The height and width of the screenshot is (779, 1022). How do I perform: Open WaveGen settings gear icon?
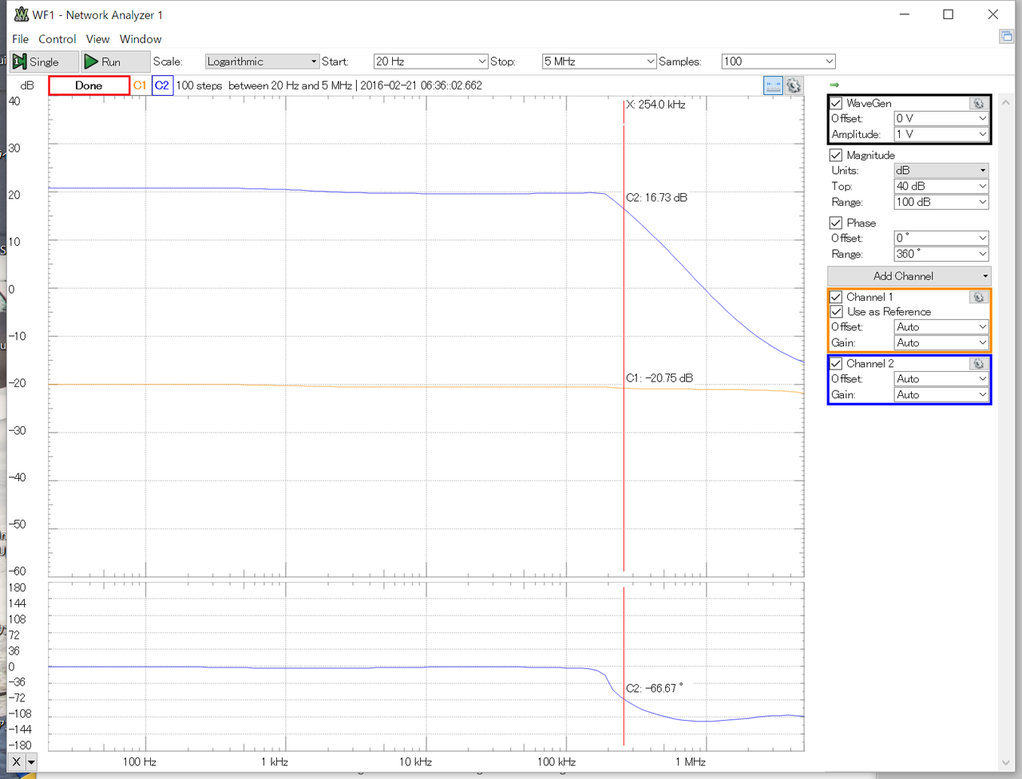click(978, 103)
